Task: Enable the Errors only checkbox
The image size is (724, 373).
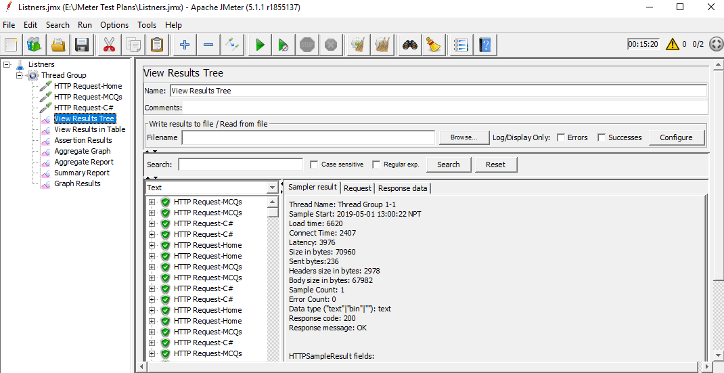Action: [x=562, y=137]
